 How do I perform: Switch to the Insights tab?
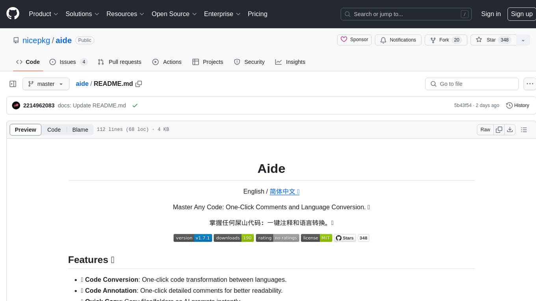[290, 62]
